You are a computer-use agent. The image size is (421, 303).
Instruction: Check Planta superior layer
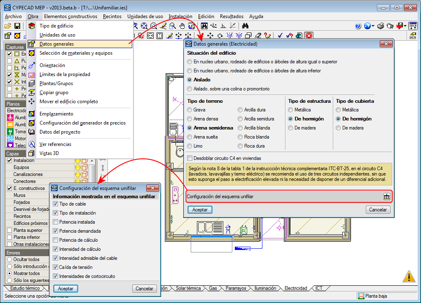[9, 230]
